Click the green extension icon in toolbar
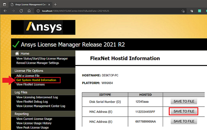Viewport: 207px width, 130px height. point(200,11)
